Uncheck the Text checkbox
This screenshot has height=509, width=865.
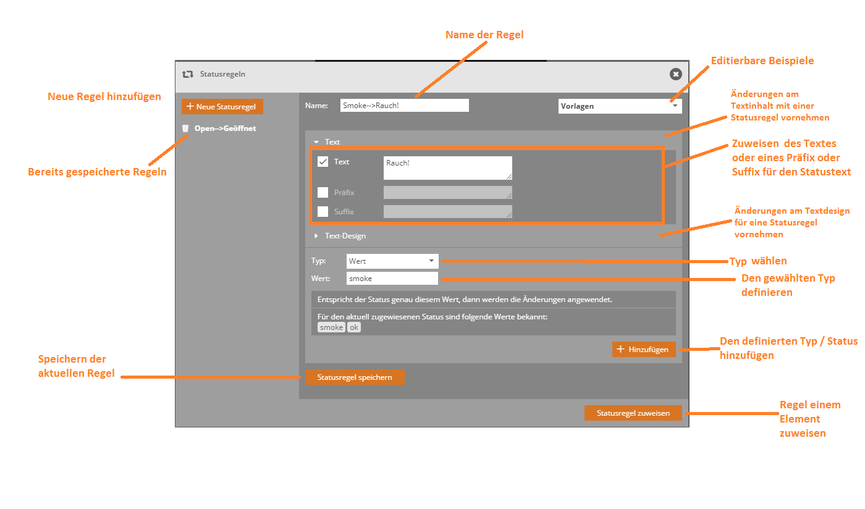(x=323, y=162)
